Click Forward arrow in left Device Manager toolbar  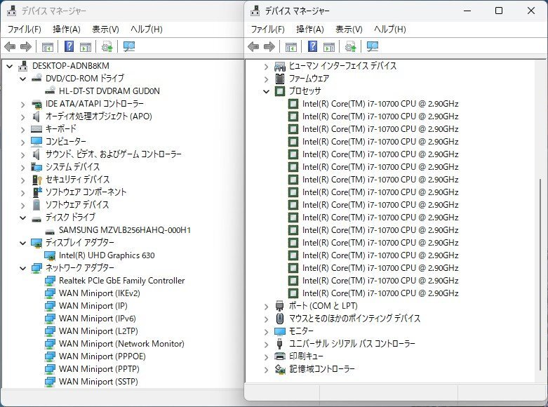point(26,46)
